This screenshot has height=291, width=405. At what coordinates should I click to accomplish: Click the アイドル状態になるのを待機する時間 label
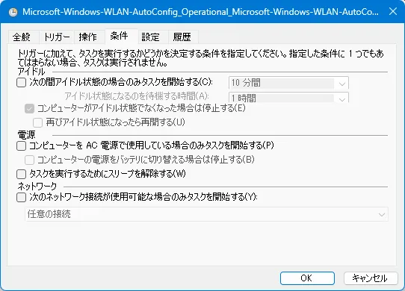pos(137,96)
